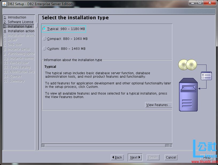Open step 6 SA MP
This screenshot has width=218, height=165.
click(x=10, y=40)
